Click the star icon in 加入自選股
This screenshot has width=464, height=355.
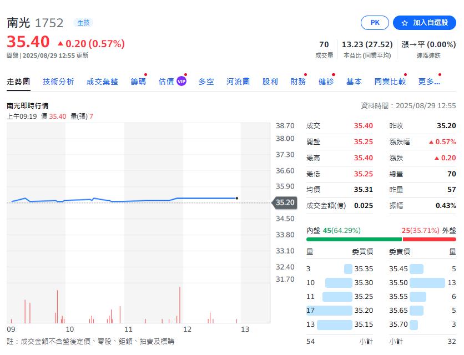405,23
